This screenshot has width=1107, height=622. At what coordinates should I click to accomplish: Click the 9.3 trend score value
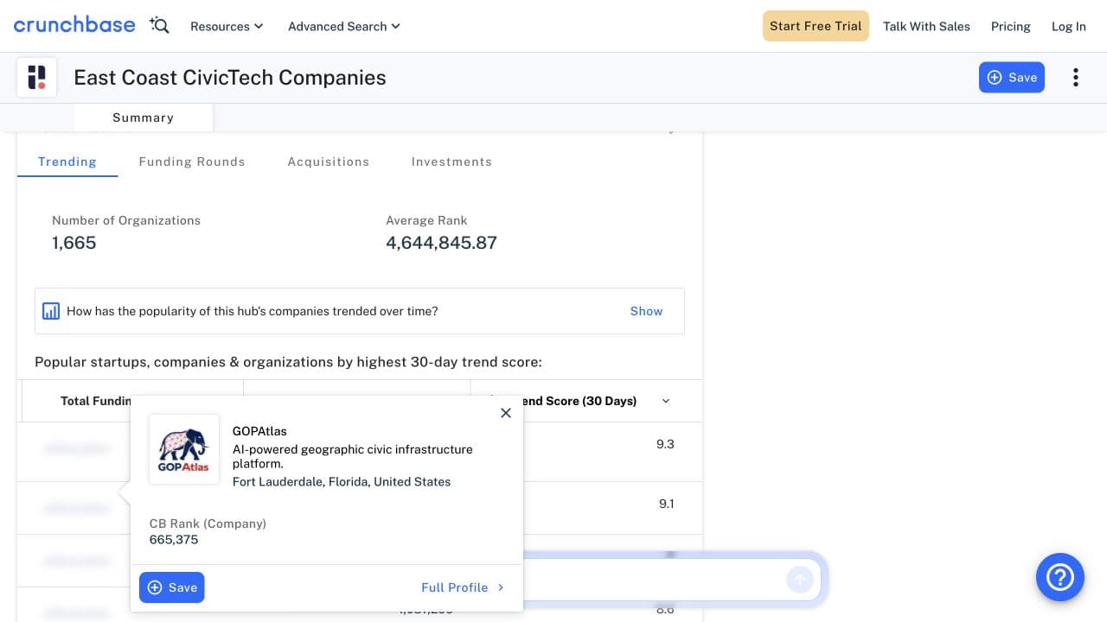click(x=665, y=444)
